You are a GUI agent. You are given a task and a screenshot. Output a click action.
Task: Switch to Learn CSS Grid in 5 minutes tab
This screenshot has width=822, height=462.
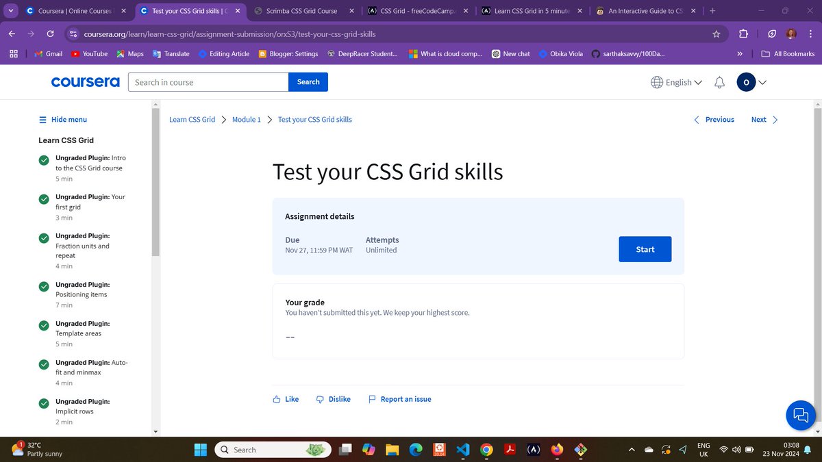click(x=532, y=11)
